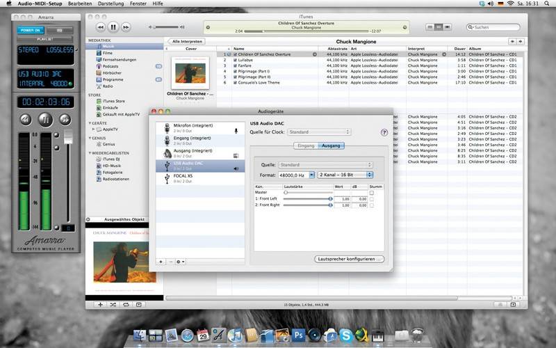Go back to Alle Interpreten

187,42
